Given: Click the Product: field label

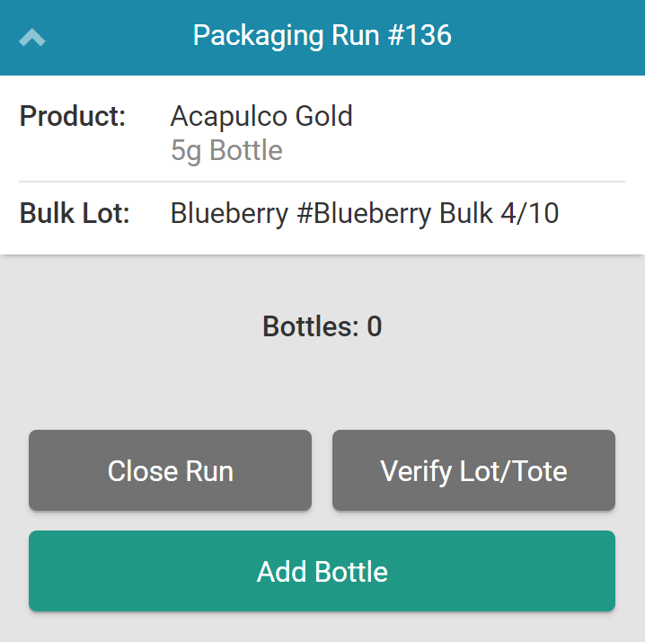Looking at the screenshot, I should [73, 116].
